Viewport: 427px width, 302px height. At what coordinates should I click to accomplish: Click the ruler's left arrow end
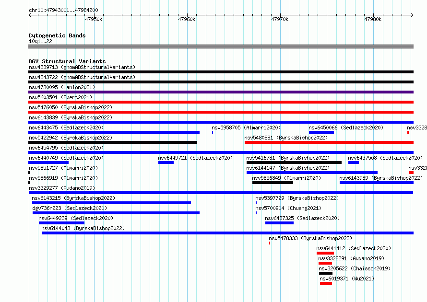coord(30,15)
